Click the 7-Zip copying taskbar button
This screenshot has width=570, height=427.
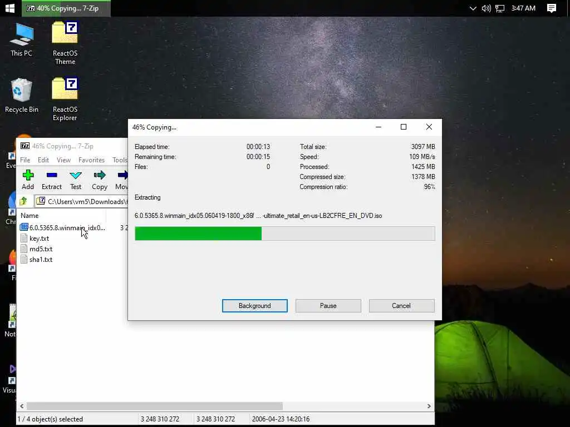click(66, 8)
